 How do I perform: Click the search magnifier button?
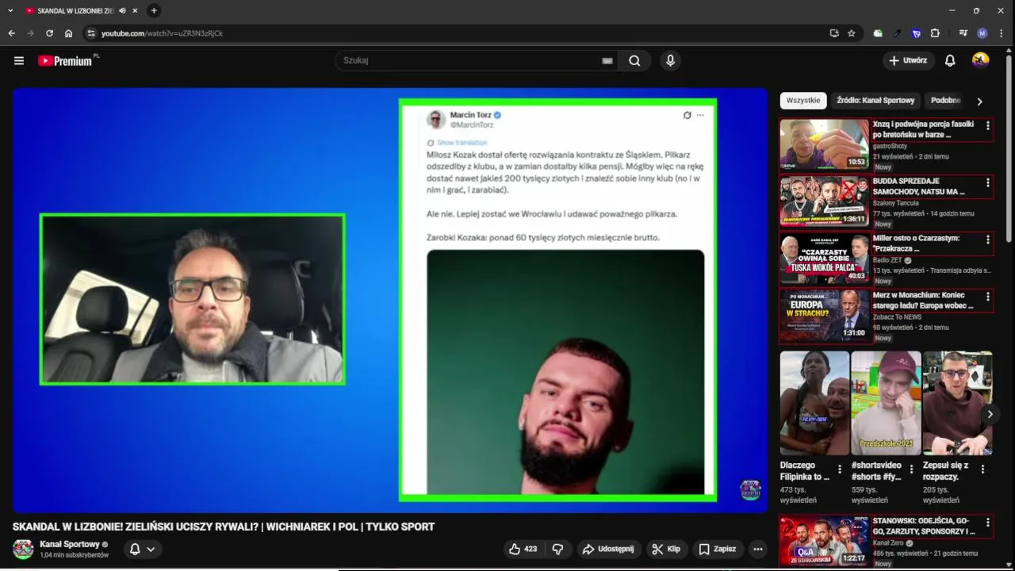tap(634, 60)
